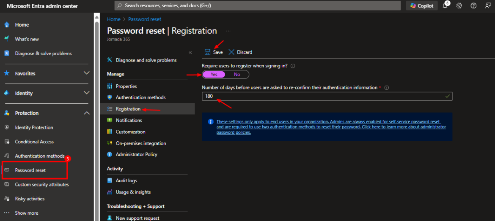The image size is (495, 221).
Task: Click the search resources and services box
Action: tap(257, 5)
